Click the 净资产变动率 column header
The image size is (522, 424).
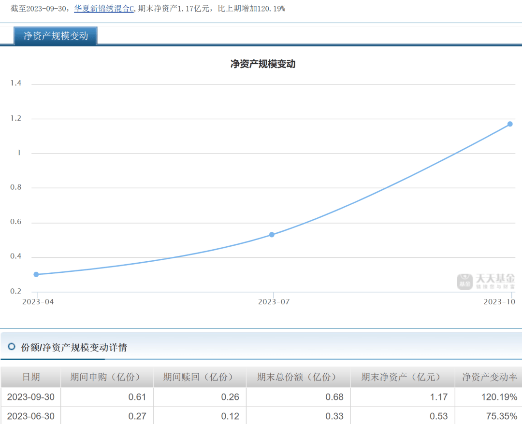(489, 377)
